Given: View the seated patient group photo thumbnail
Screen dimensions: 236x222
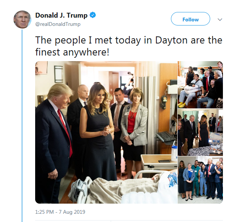Looking at the screenshot, I should 200,85.
